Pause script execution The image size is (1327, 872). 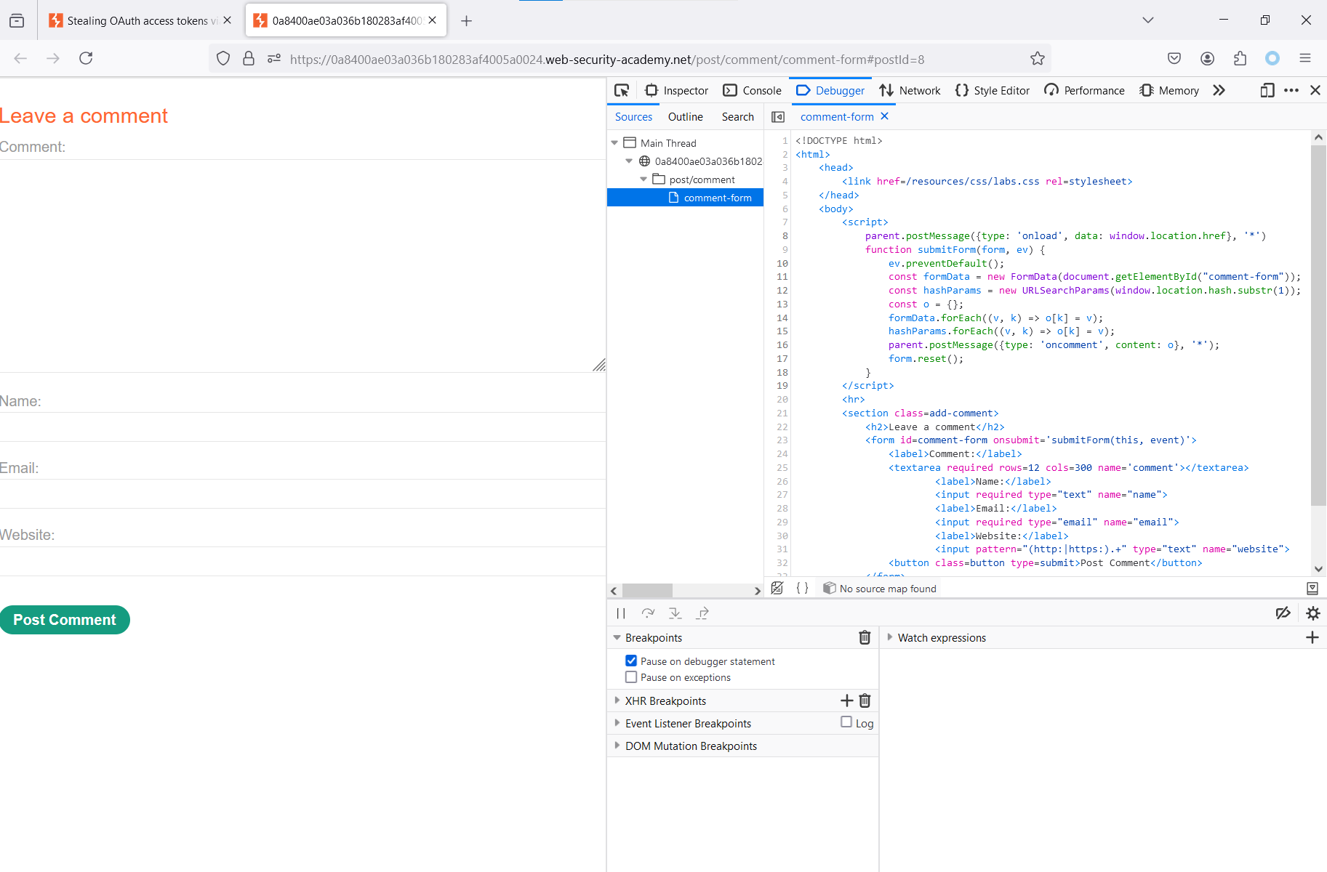click(621, 613)
